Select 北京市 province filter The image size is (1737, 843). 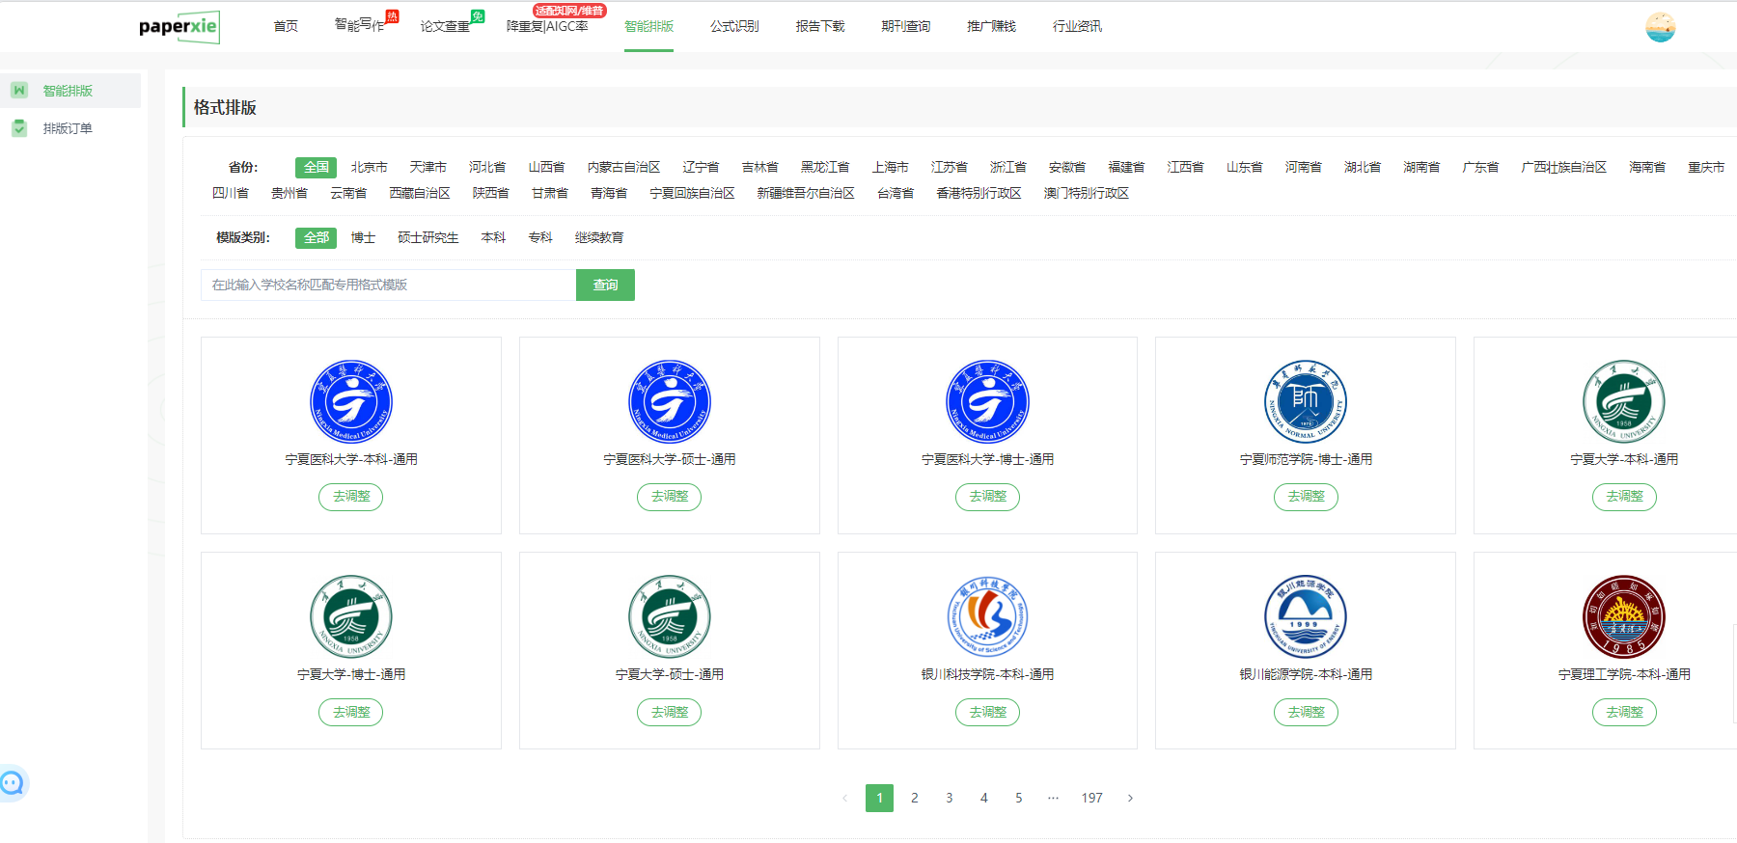pos(369,168)
